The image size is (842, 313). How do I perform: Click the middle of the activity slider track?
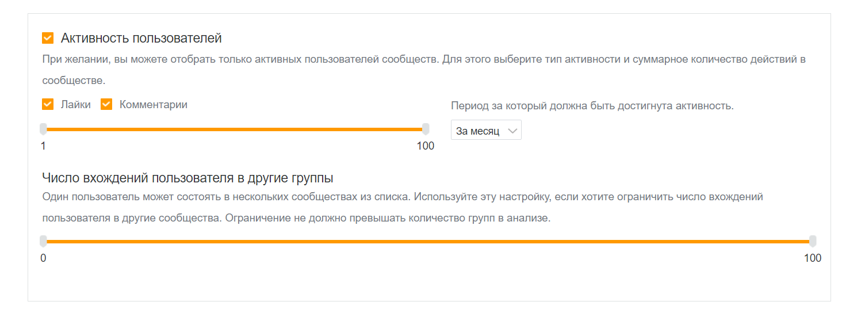(234, 129)
